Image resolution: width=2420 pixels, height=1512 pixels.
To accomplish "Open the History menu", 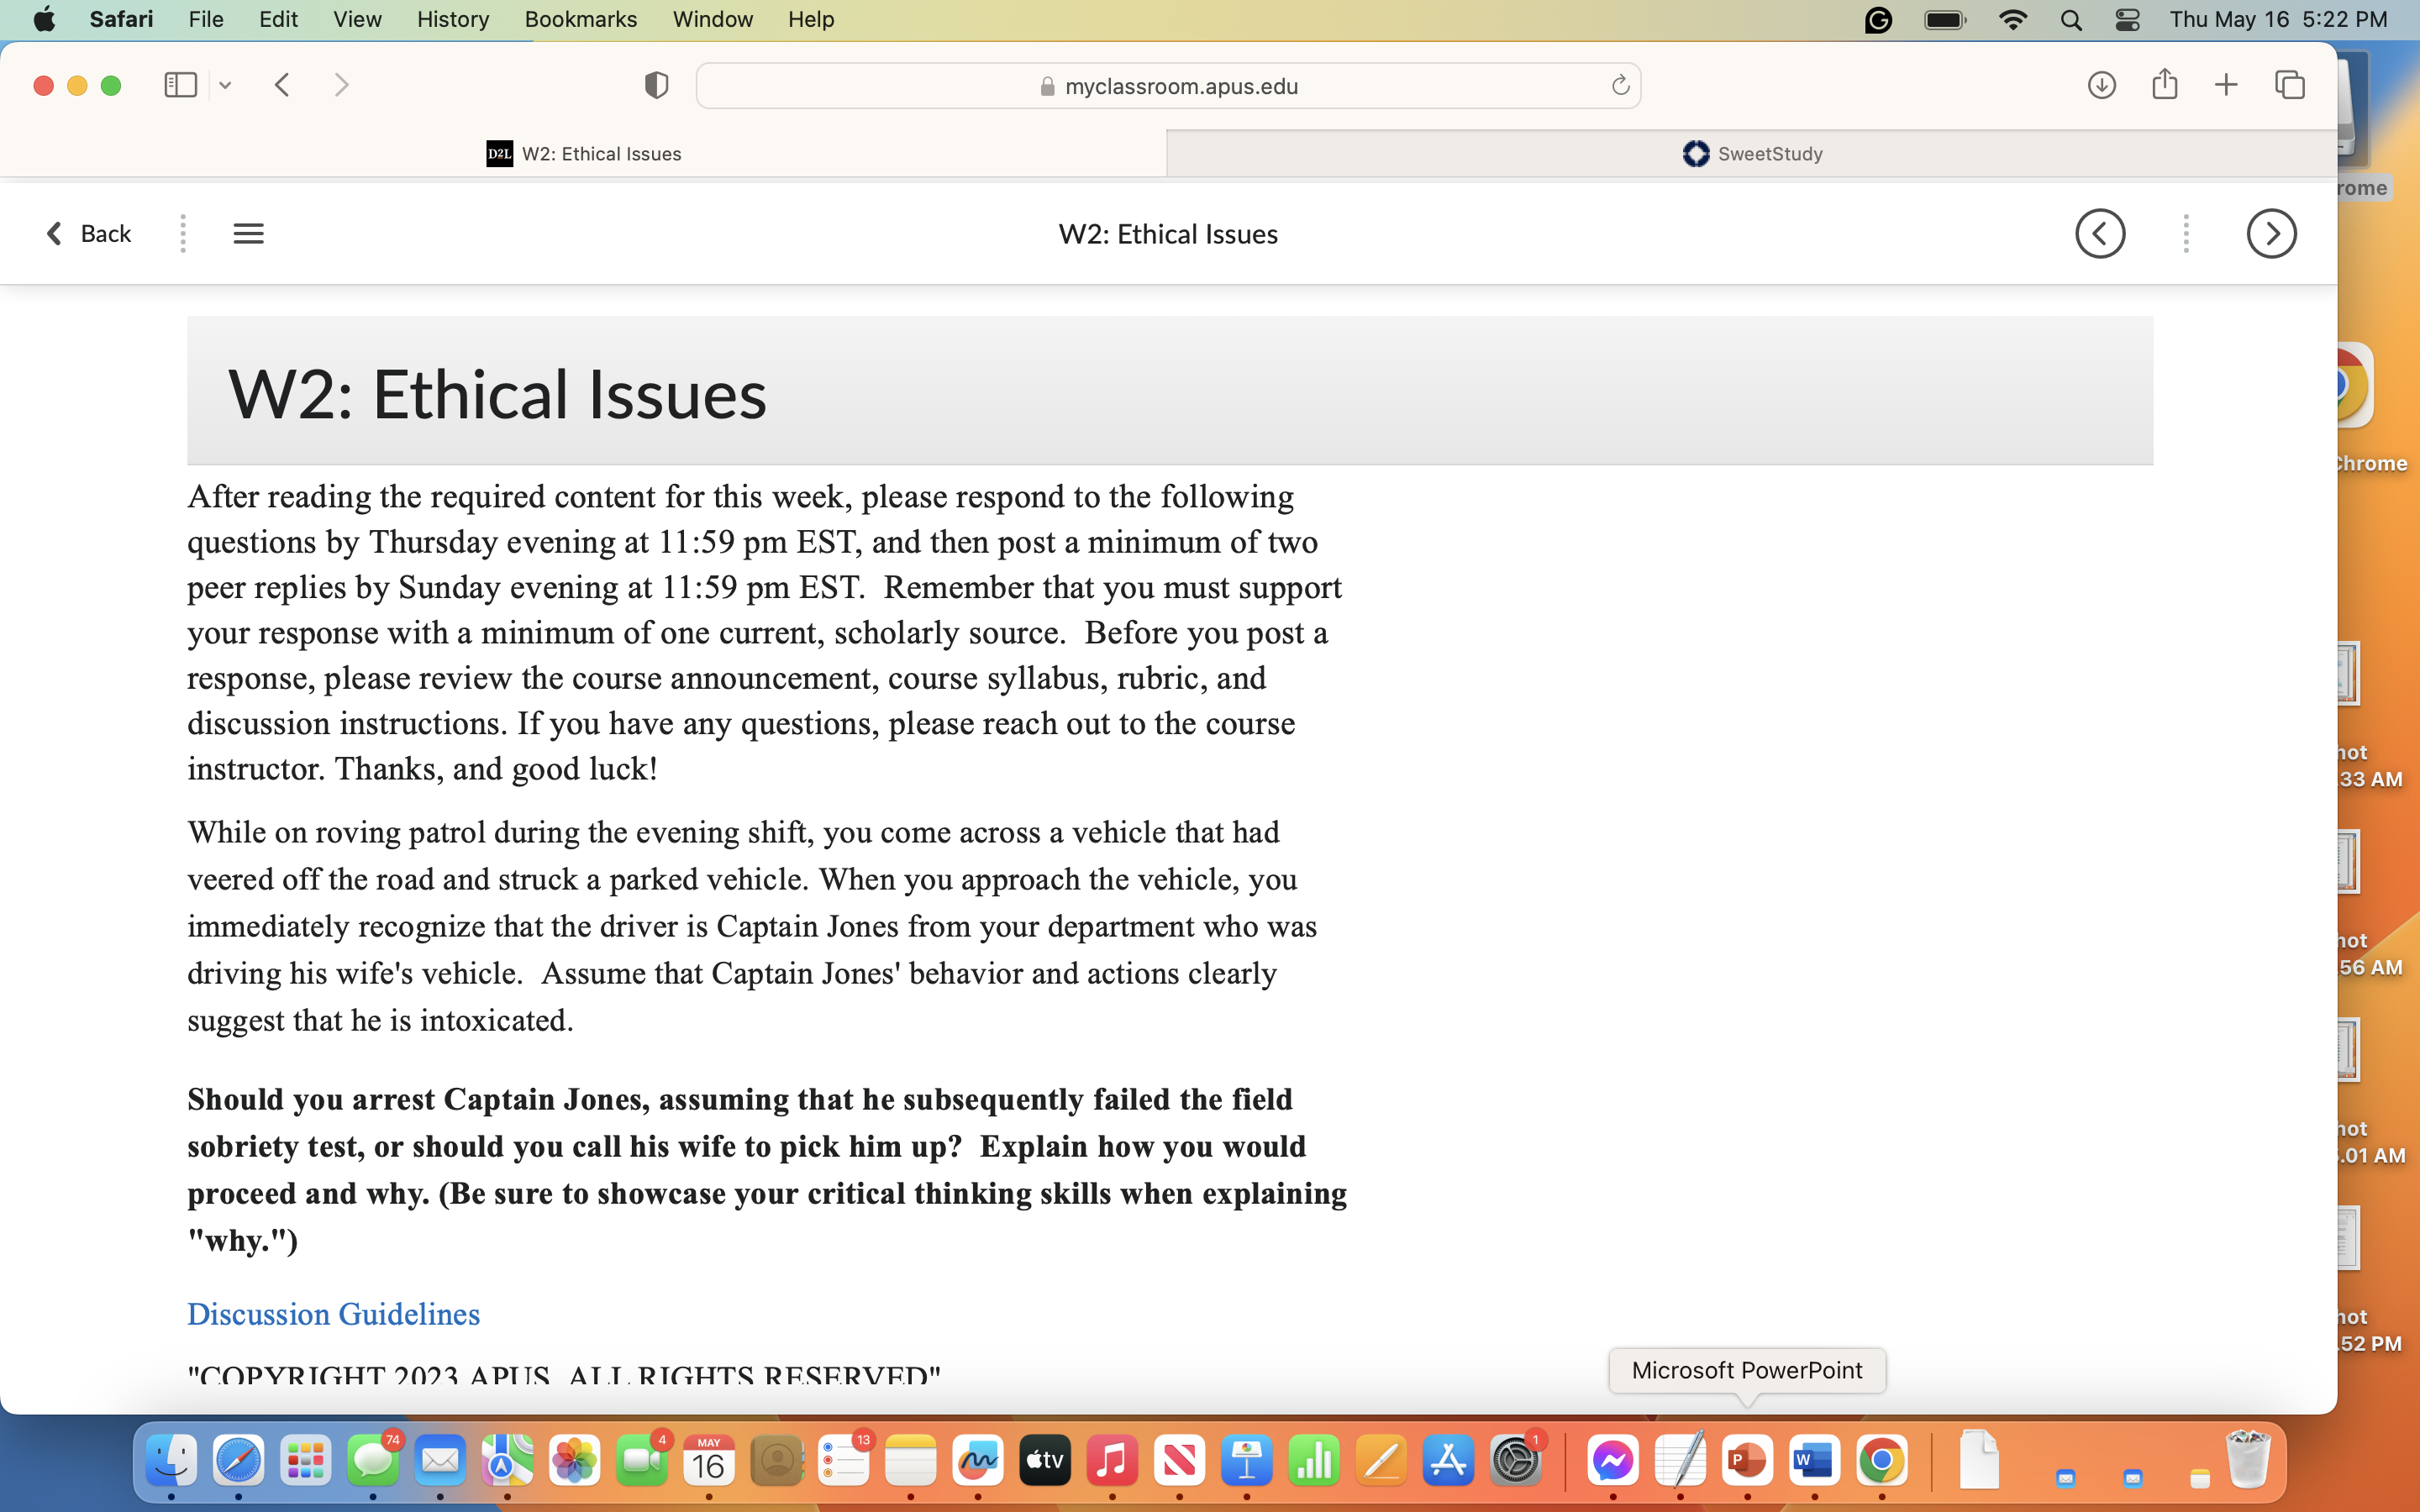I will [x=453, y=19].
